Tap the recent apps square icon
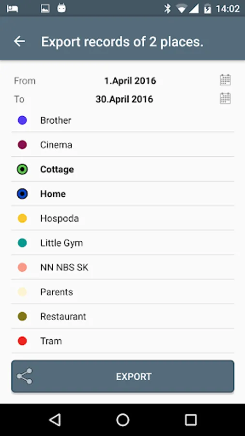 191,420
